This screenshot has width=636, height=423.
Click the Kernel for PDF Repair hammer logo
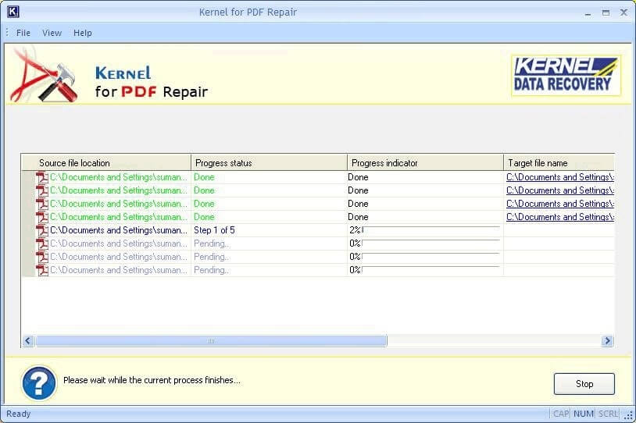coord(45,76)
